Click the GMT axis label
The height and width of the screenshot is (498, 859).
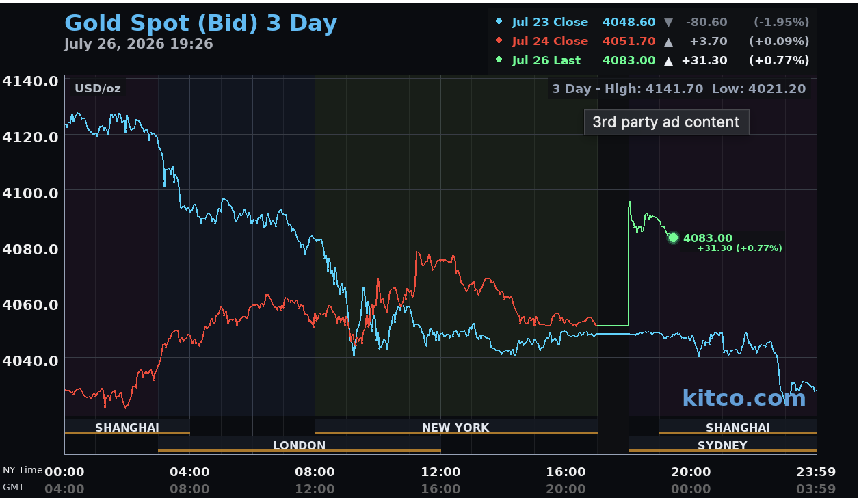coord(13,488)
